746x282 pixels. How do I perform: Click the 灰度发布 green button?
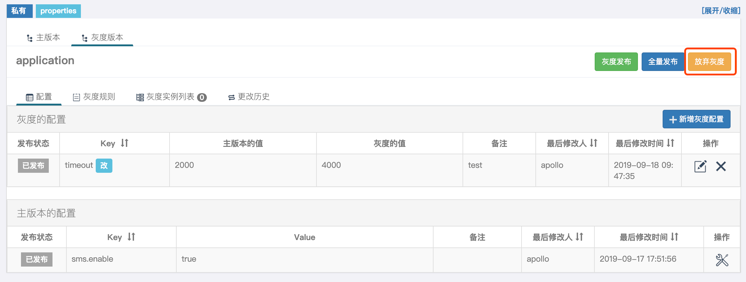tap(616, 62)
